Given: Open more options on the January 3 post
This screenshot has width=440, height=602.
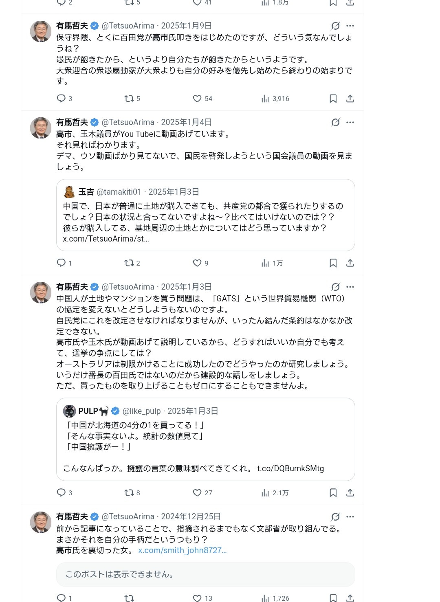Looking at the screenshot, I should [x=350, y=287].
